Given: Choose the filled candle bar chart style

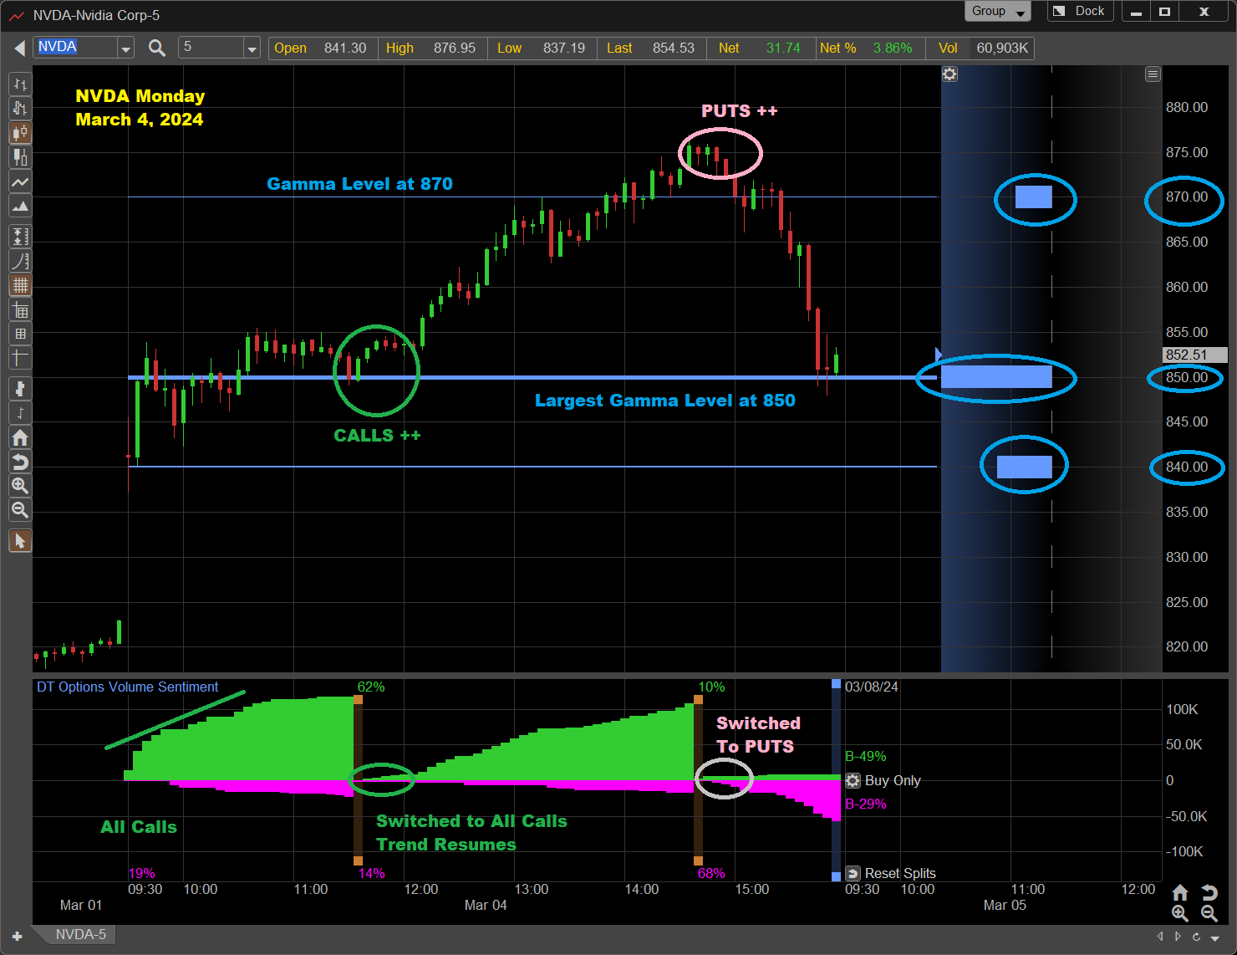Looking at the screenshot, I should point(20,156).
